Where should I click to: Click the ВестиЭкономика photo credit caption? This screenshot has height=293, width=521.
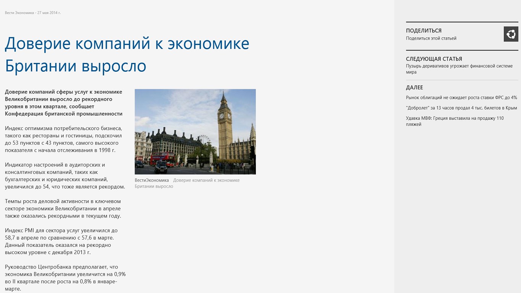151,180
